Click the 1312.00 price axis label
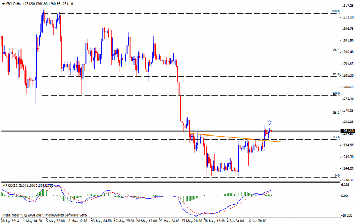This screenshot has height=224, width=355. coord(348,17)
